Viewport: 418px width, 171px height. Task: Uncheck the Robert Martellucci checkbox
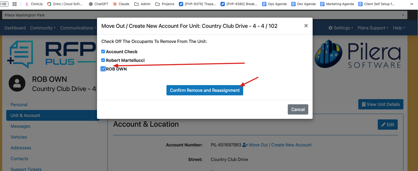point(103,60)
